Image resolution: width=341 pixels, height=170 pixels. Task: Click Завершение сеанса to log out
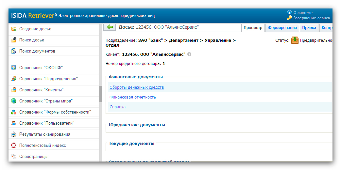click(312, 18)
